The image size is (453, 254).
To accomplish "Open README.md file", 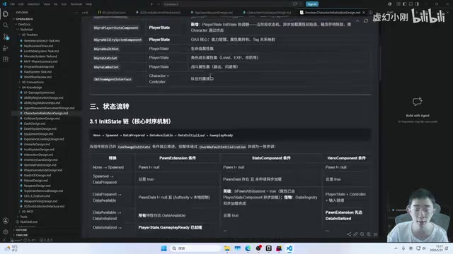I will point(28,222).
